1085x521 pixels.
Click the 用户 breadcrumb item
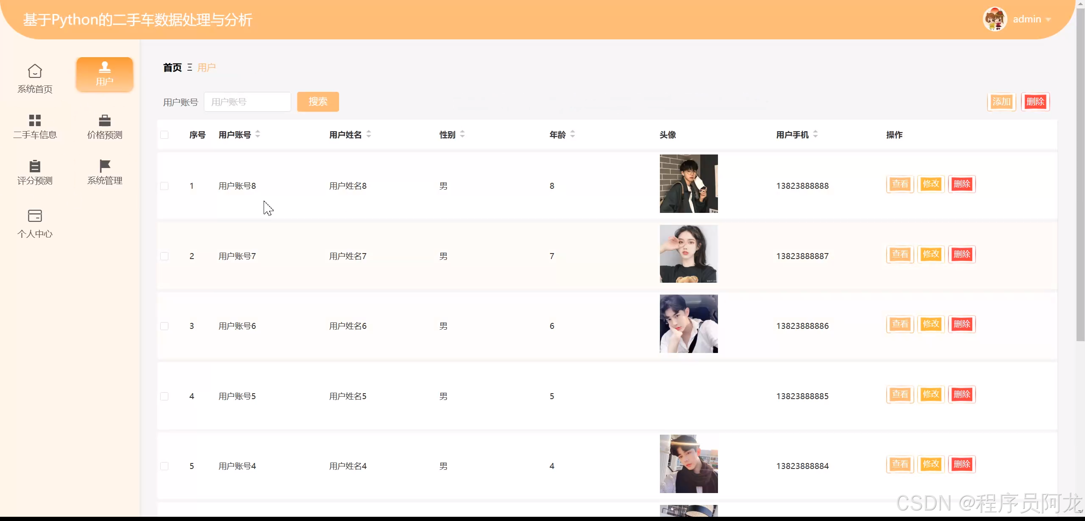206,68
